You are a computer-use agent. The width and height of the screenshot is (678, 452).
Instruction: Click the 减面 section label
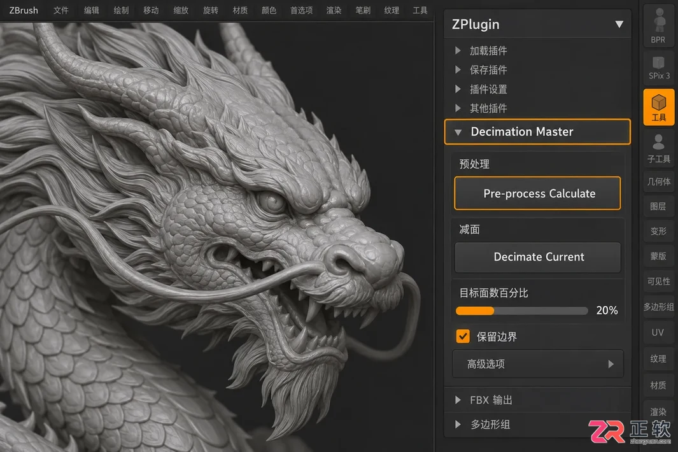(x=470, y=229)
